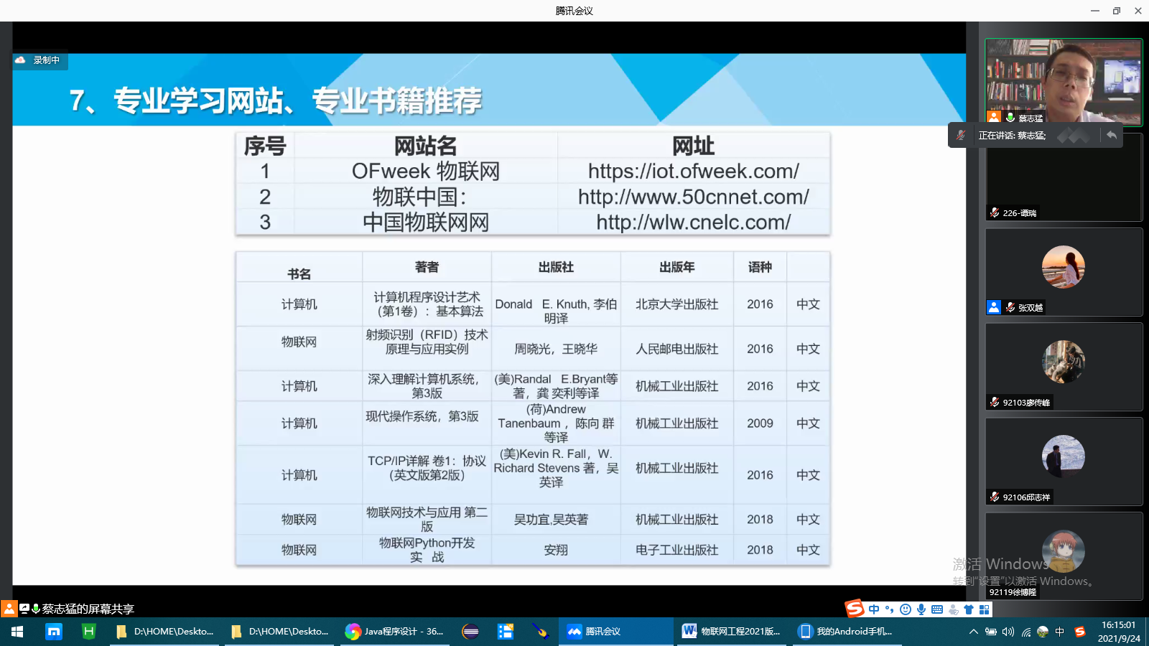Click the 录制中 cloud recording indicator

click(x=40, y=60)
